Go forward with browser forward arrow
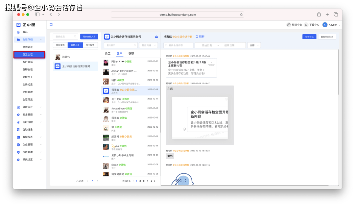Screen dimensions: 355x206 (59, 14)
